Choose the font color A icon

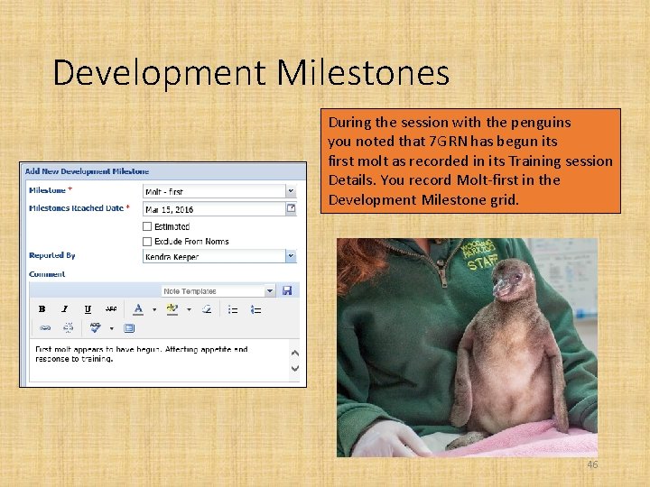pos(138,309)
